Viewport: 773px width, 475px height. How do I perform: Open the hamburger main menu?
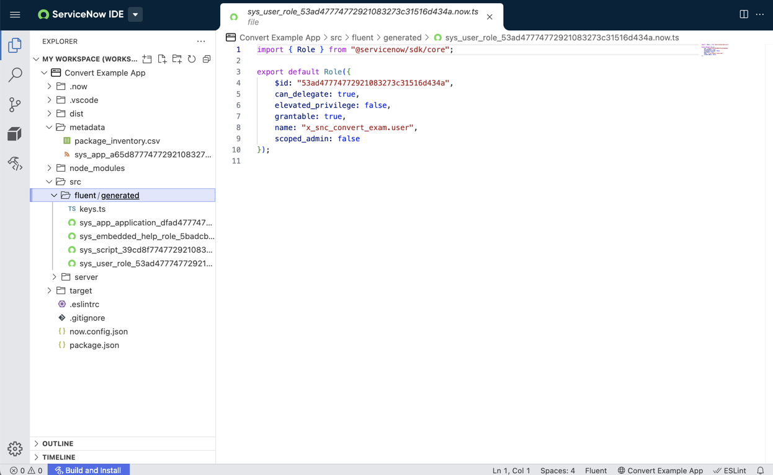(x=15, y=14)
